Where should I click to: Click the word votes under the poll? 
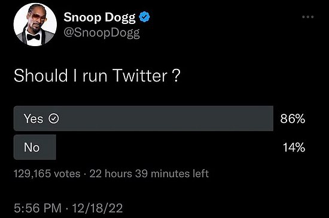tap(67, 174)
